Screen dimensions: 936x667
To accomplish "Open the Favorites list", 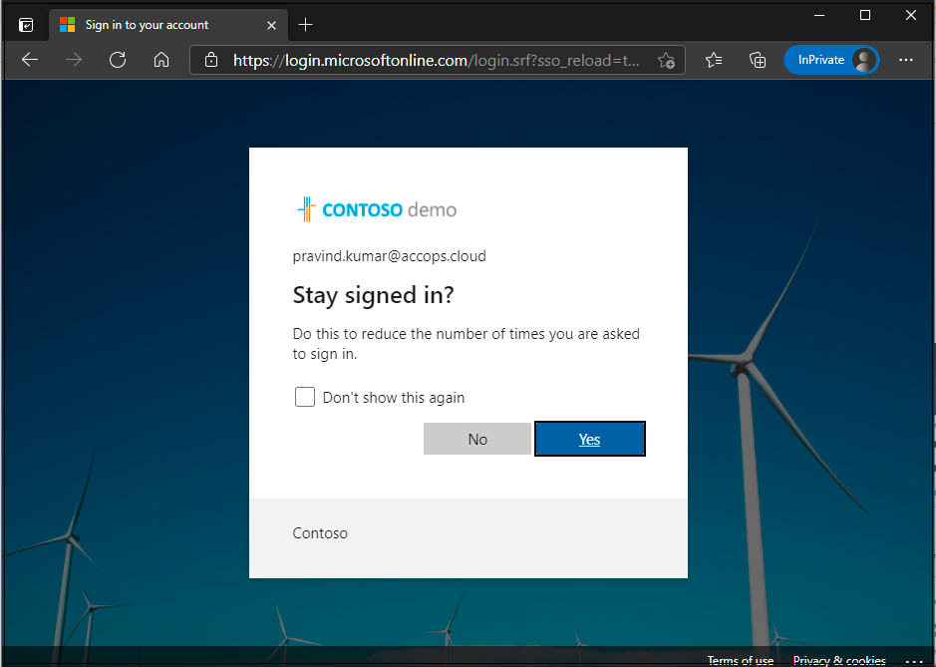I will click(x=714, y=60).
